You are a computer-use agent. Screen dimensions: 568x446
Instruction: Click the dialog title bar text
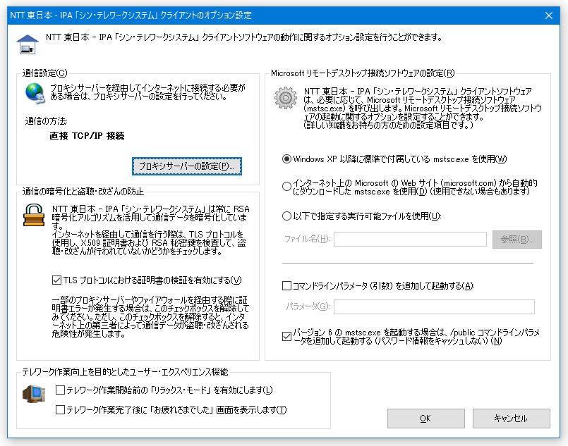pos(131,16)
